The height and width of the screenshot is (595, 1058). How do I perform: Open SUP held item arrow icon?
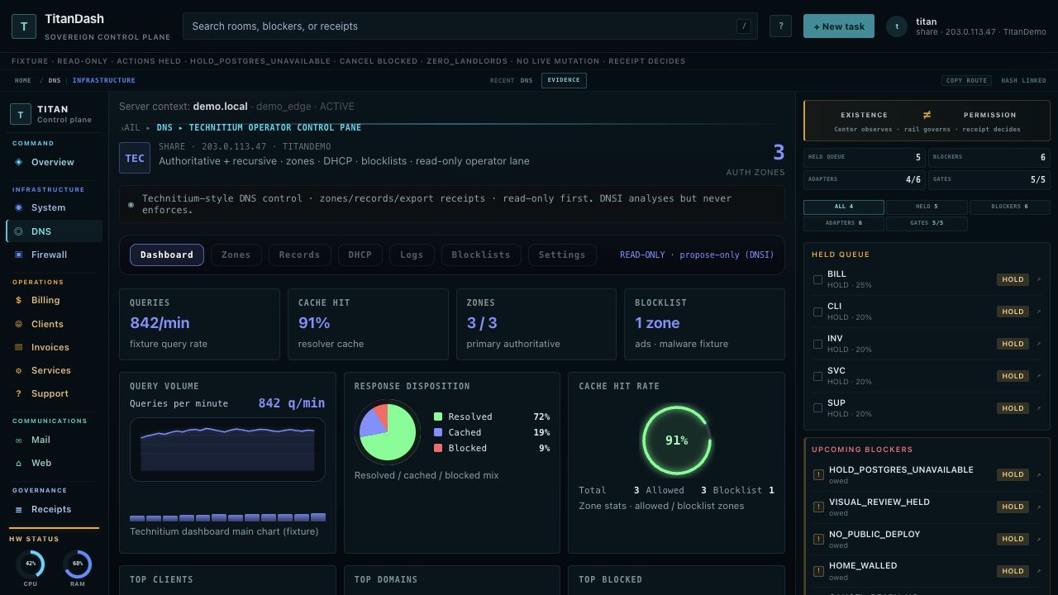(x=1039, y=408)
